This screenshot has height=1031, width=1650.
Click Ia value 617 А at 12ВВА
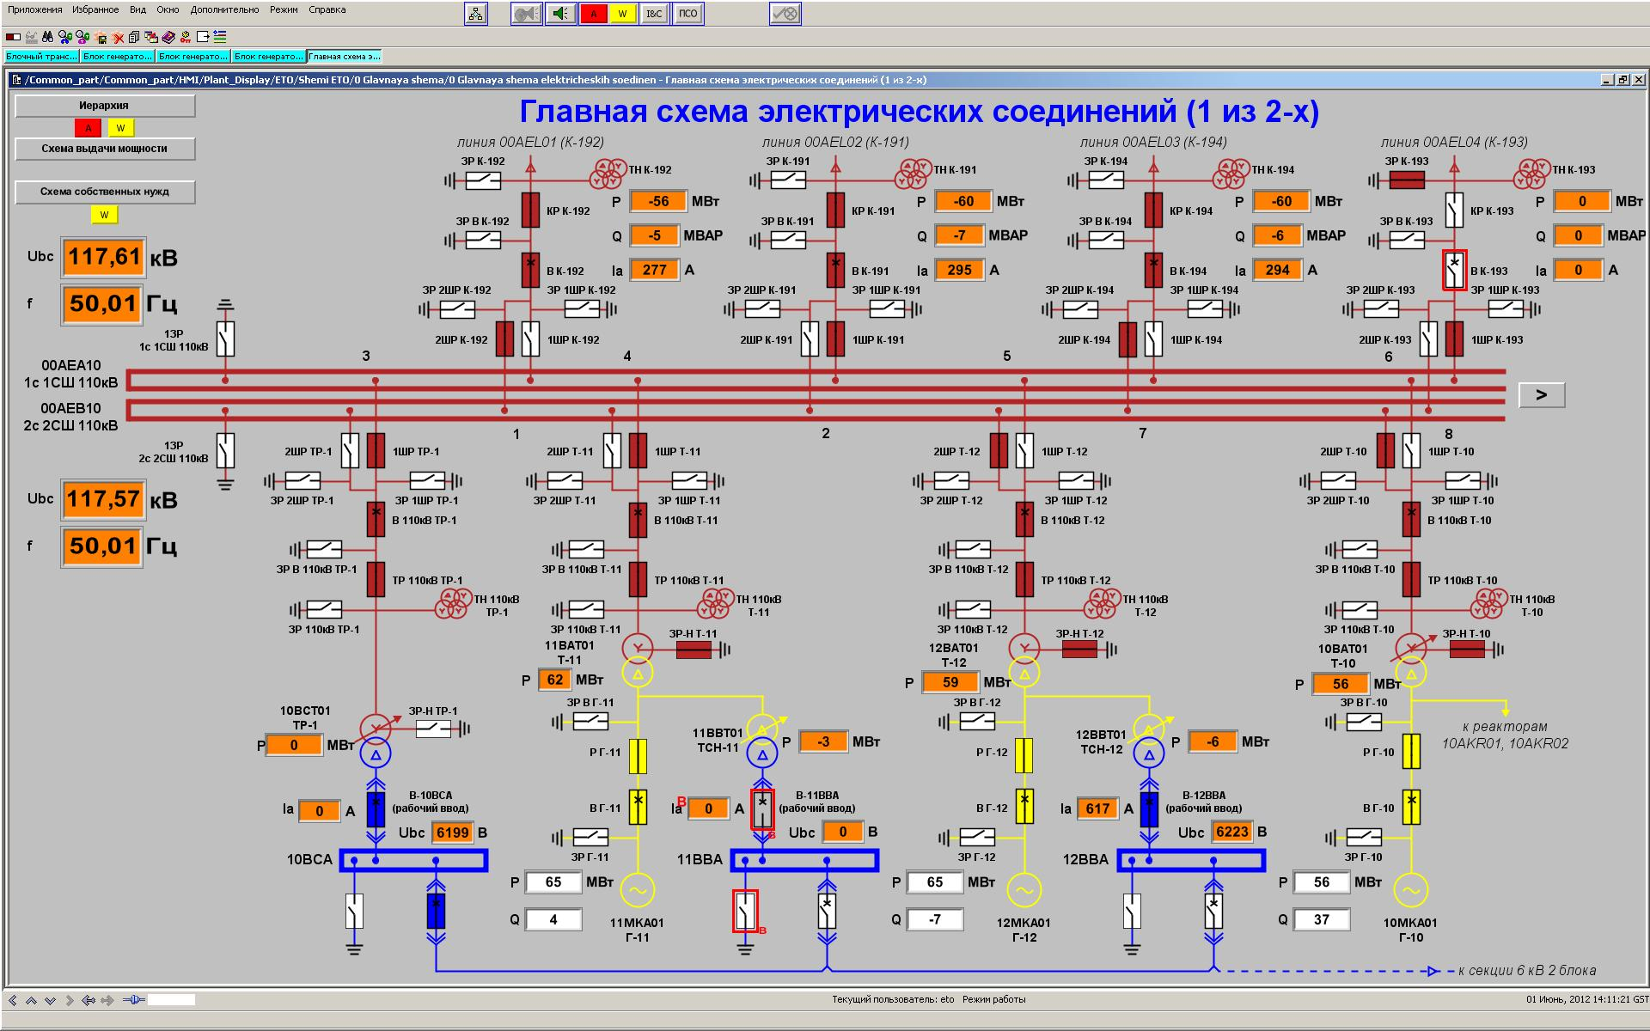tap(1097, 808)
